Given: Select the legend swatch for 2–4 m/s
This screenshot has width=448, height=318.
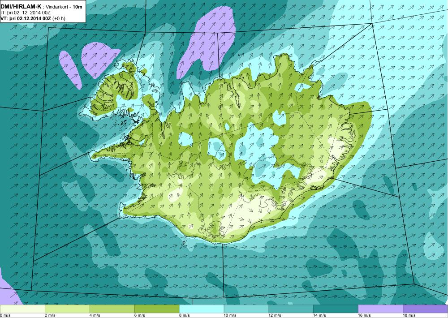Looking at the screenshot, I should pyautogui.click(x=67, y=309).
